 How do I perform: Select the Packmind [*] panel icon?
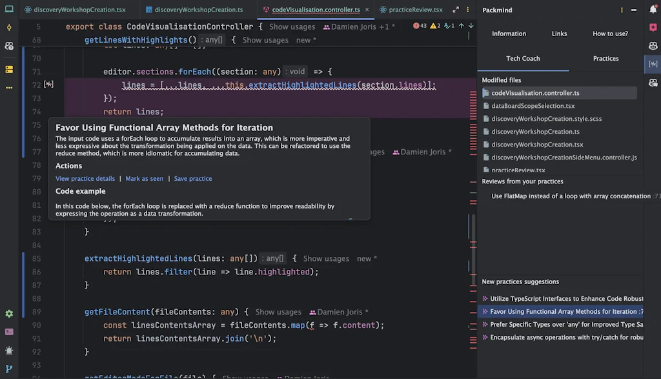pyautogui.click(x=652, y=64)
